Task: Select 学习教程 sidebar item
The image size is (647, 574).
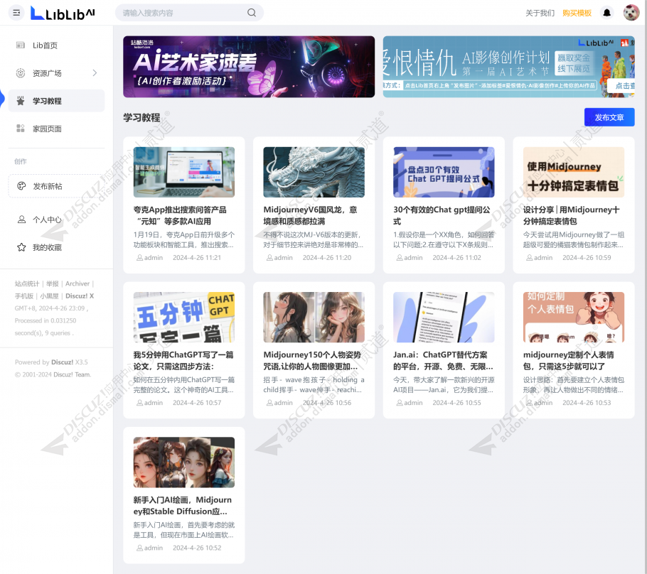Action: click(x=57, y=101)
